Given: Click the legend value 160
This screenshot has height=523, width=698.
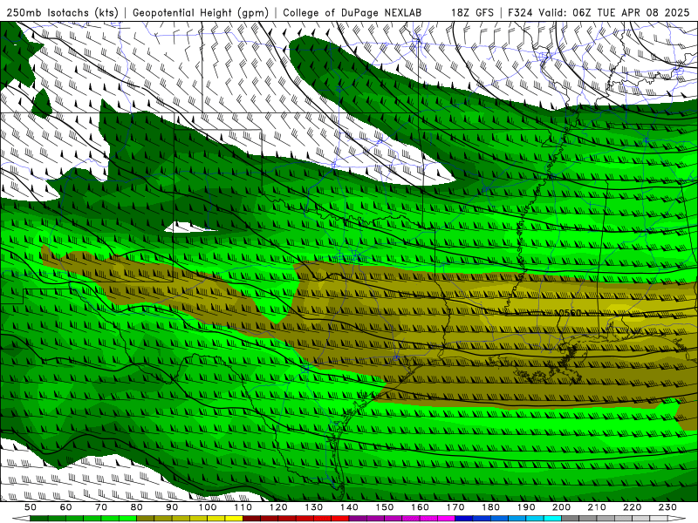Looking at the screenshot, I should [420, 507].
